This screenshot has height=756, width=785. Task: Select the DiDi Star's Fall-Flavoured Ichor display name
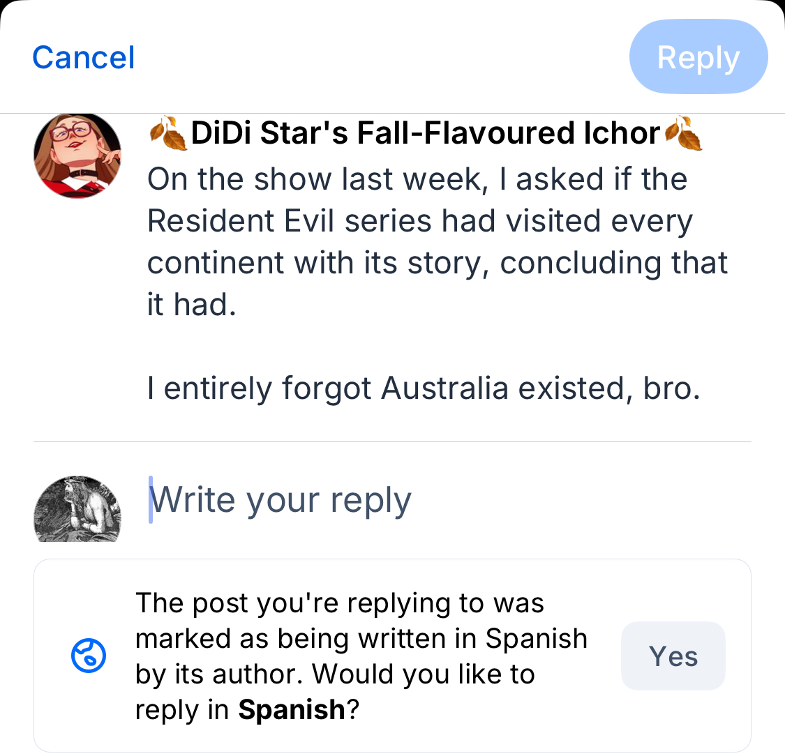[425, 133]
